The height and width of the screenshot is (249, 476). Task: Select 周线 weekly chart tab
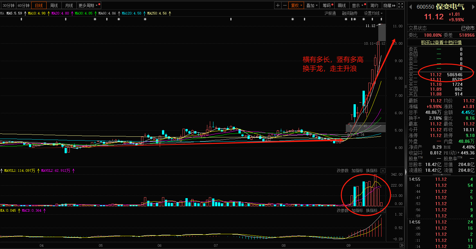pos(54,5)
